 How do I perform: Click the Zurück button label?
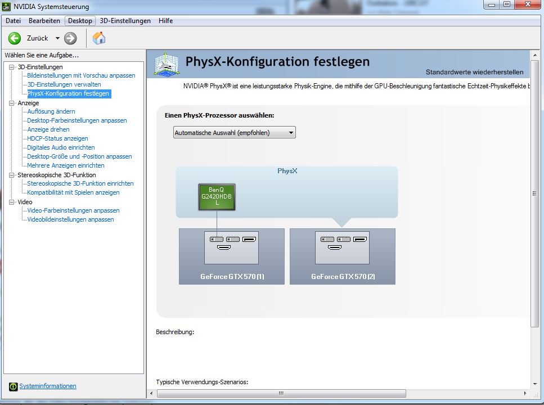click(38, 38)
